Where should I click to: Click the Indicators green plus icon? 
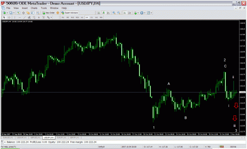point(135,13)
